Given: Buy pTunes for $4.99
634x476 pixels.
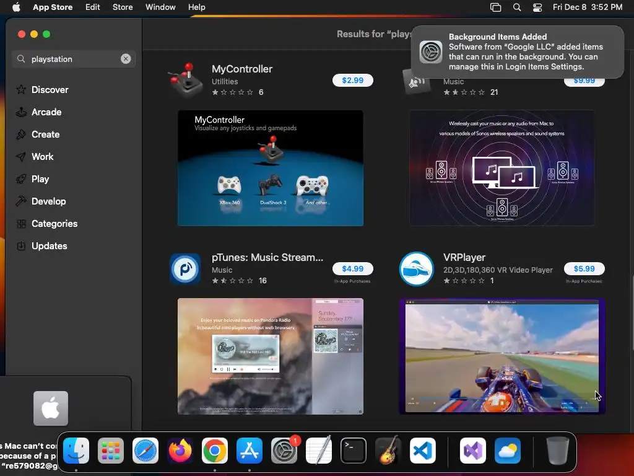Looking at the screenshot, I should point(352,269).
